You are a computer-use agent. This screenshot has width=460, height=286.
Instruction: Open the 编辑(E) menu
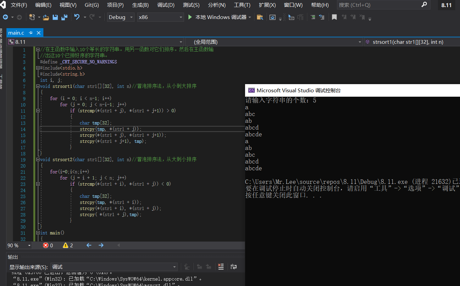tap(43, 5)
